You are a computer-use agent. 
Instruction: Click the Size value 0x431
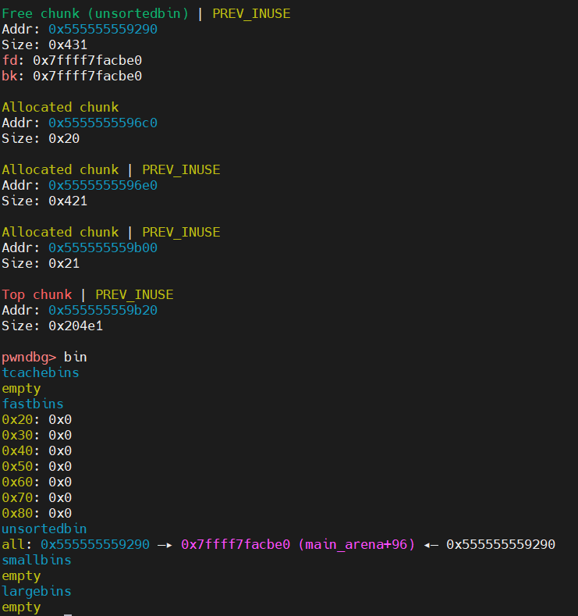coord(68,45)
